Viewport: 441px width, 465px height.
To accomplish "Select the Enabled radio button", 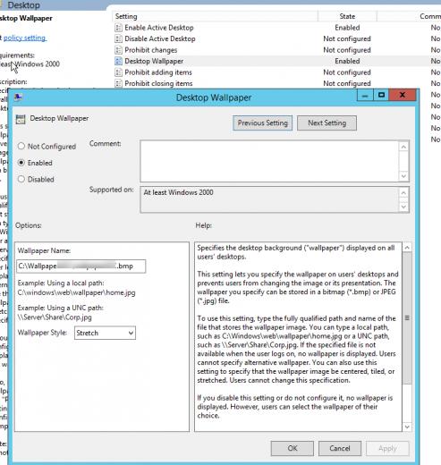I will pos(21,163).
